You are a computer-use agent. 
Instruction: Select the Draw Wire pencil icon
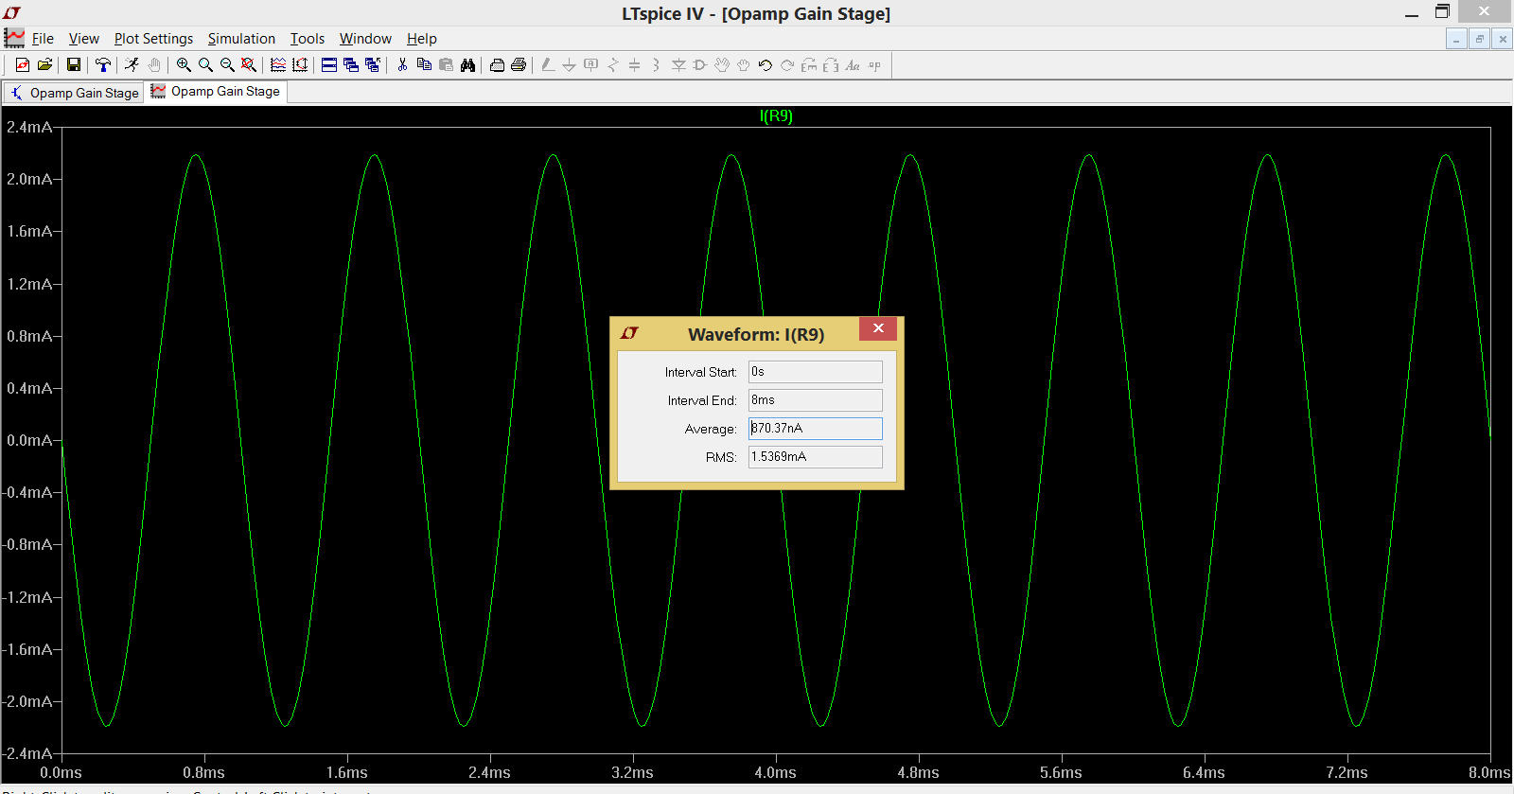[x=548, y=64]
